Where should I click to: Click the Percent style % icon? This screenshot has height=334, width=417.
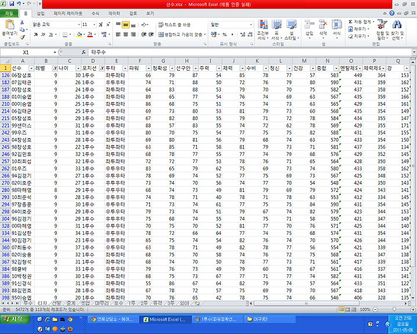(x=225, y=34)
